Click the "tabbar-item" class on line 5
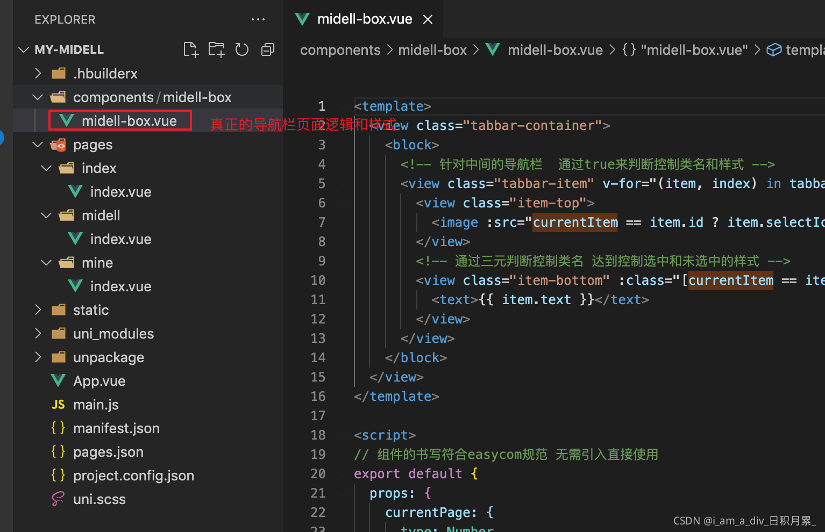The width and height of the screenshot is (825, 532). point(544,183)
